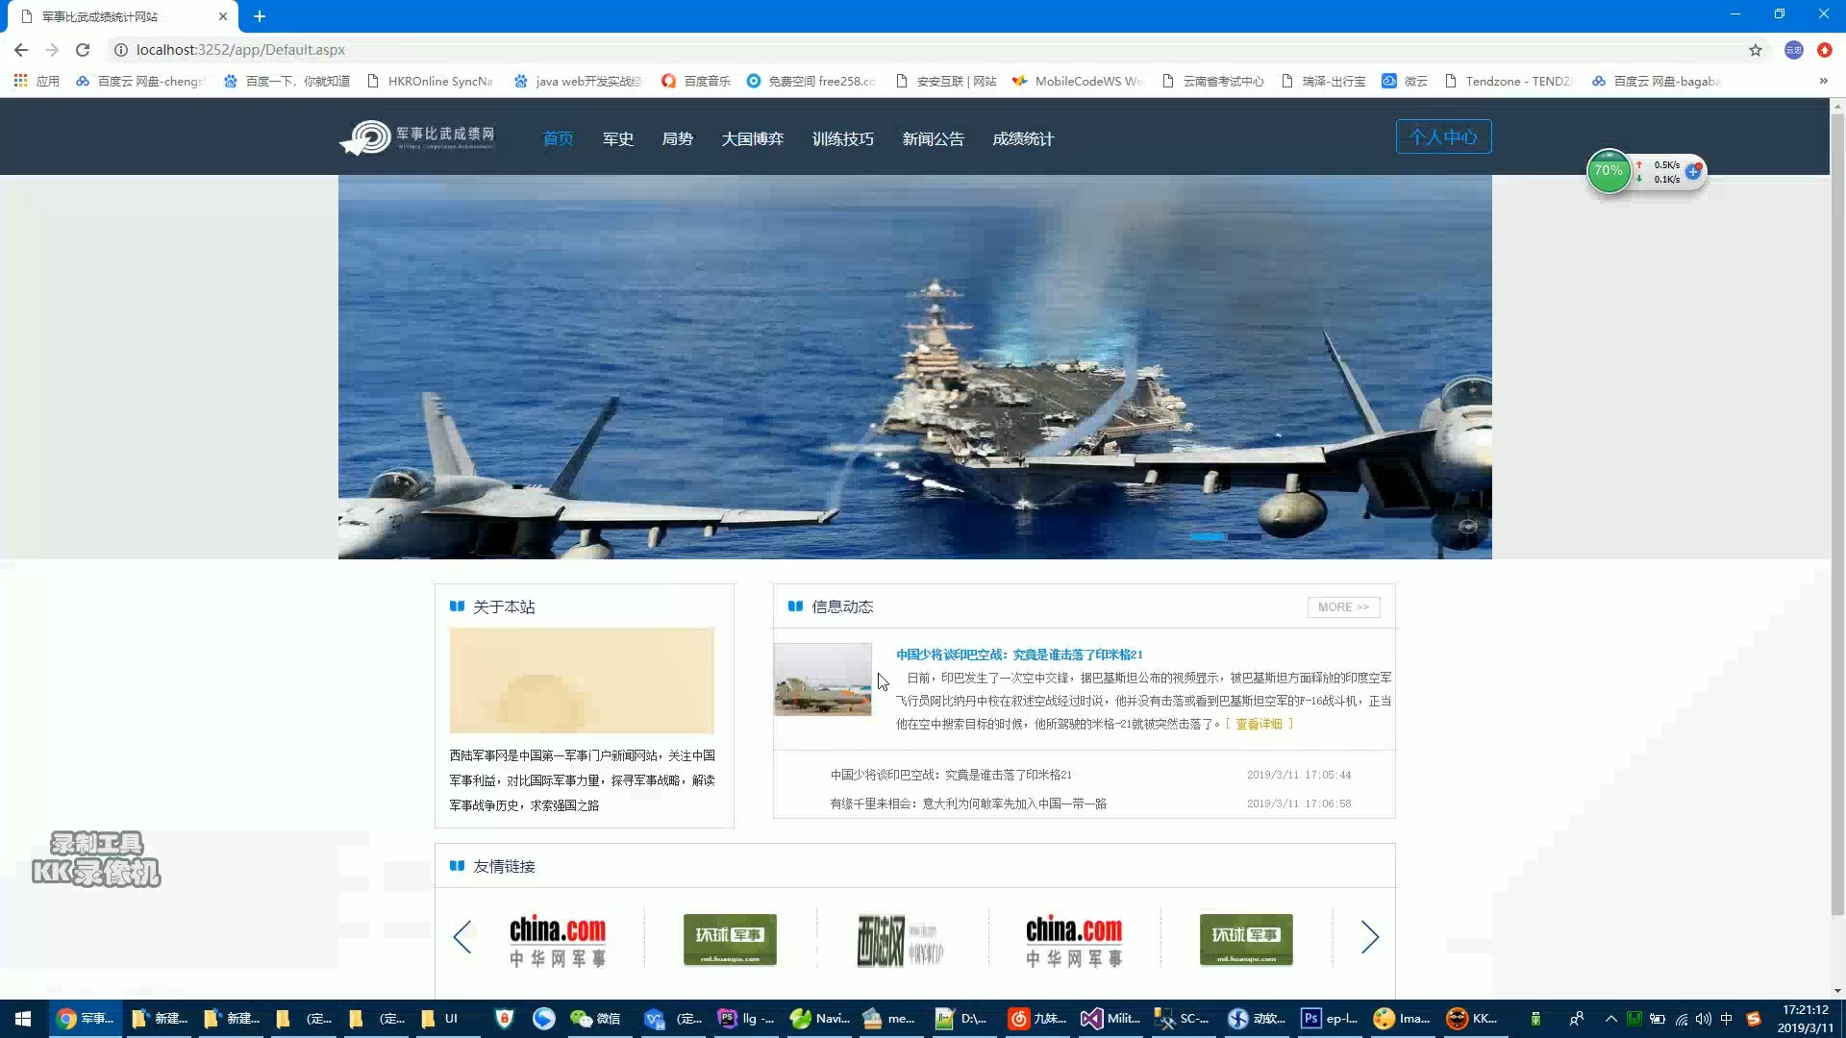1846x1038 pixels.
Task: Click the page vertical scrollbar
Action: (x=1837, y=515)
